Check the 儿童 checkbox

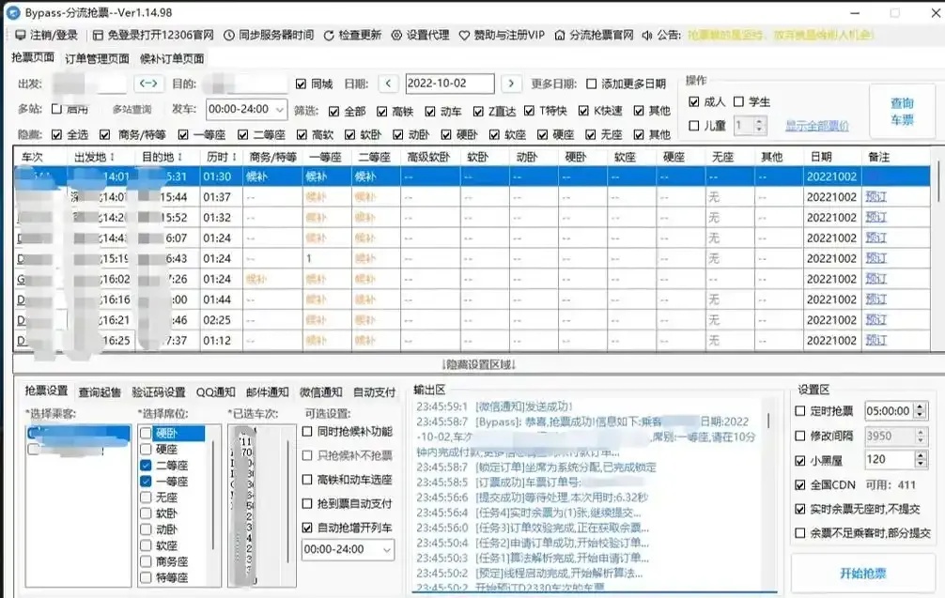click(693, 125)
